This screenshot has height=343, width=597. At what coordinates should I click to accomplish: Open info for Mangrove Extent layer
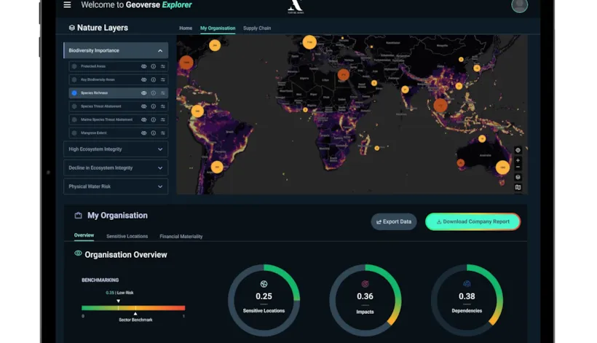pyautogui.click(x=153, y=133)
